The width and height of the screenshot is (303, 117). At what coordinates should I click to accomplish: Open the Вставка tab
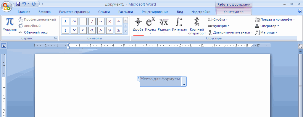tap(44, 12)
